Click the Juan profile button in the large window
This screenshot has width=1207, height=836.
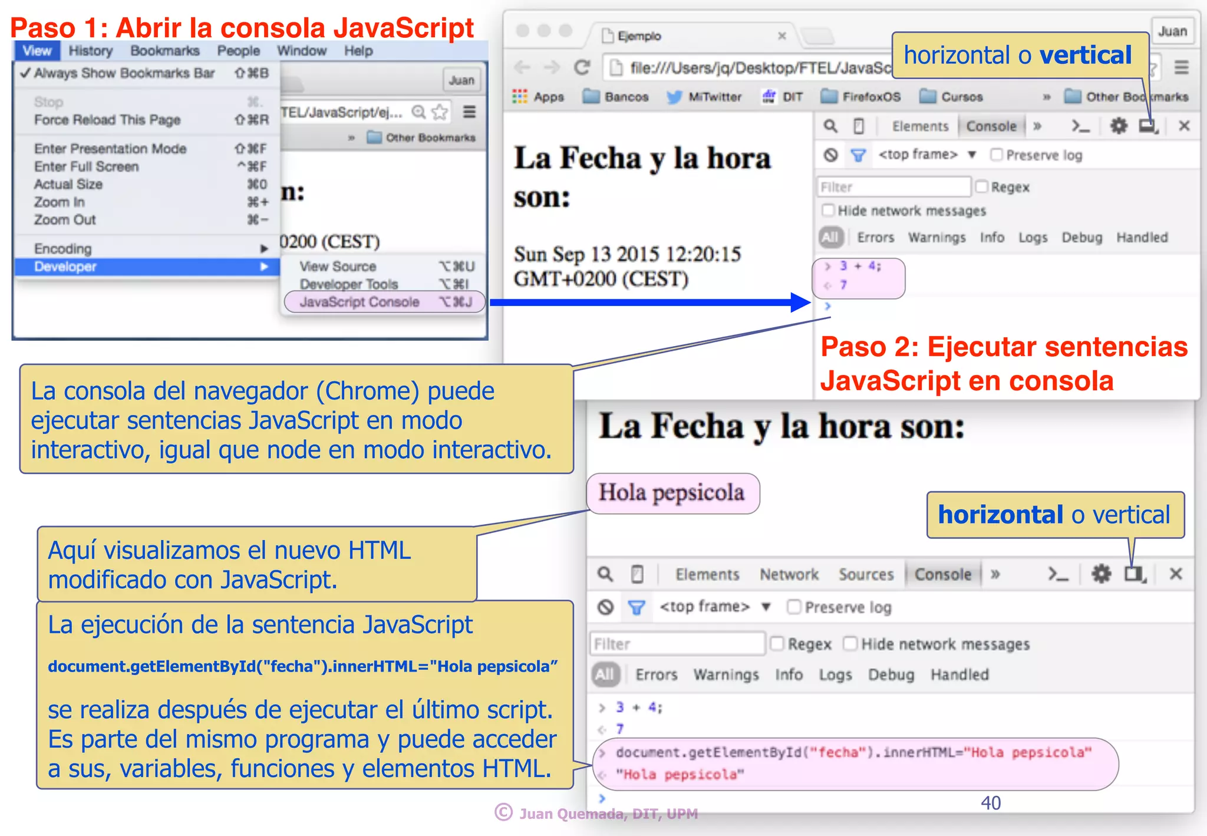(x=1173, y=31)
